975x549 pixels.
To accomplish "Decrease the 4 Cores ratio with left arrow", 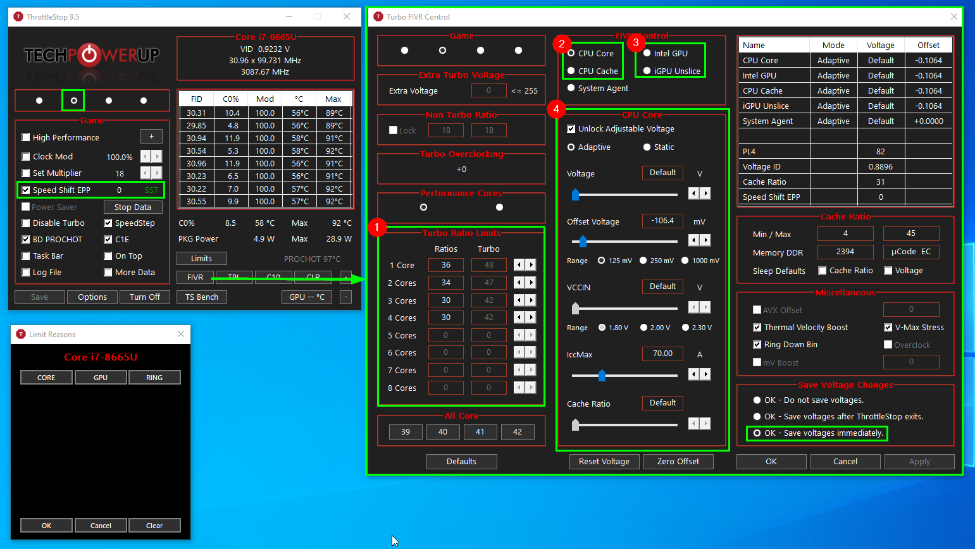I will coord(519,318).
